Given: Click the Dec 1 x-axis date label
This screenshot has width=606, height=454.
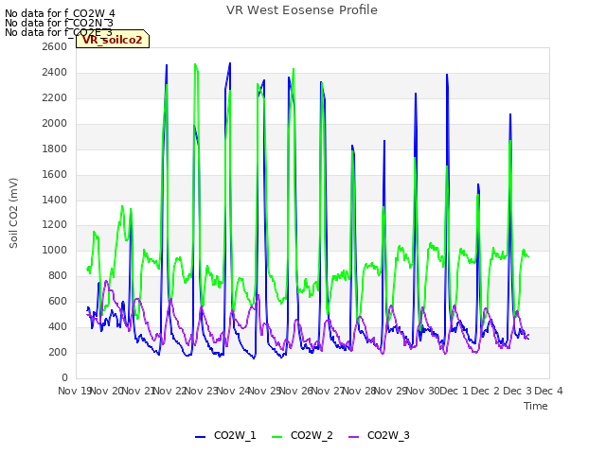Looking at the screenshot, I should coord(454,391).
